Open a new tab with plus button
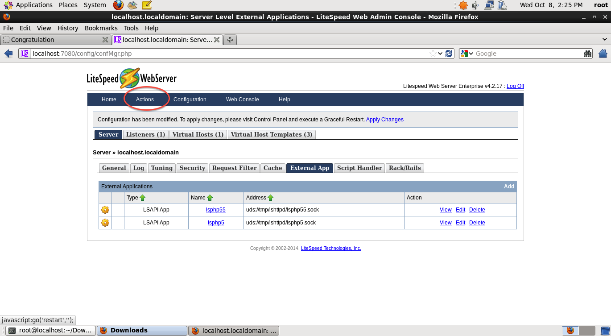Image resolution: width=611 pixels, height=336 pixels. (x=230, y=40)
